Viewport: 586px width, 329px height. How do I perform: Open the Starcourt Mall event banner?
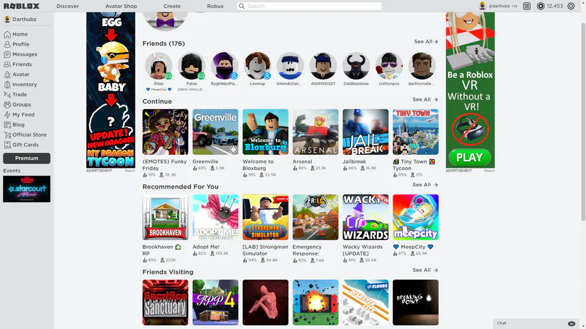click(x=27, y=189)
